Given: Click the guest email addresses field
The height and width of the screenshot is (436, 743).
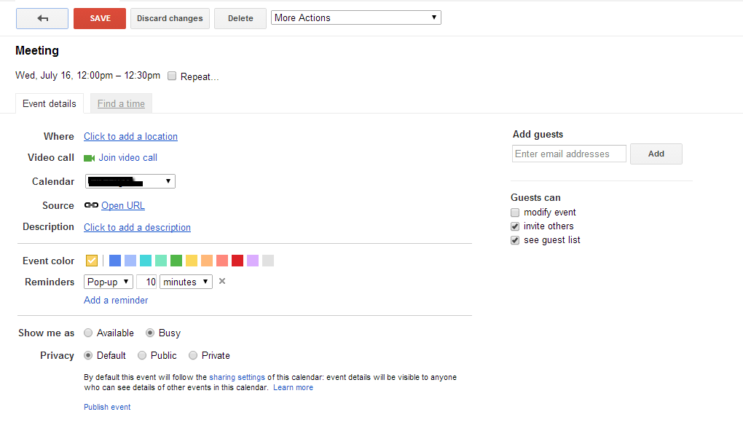Looking at the screenshot, I should tap(569, 154).
